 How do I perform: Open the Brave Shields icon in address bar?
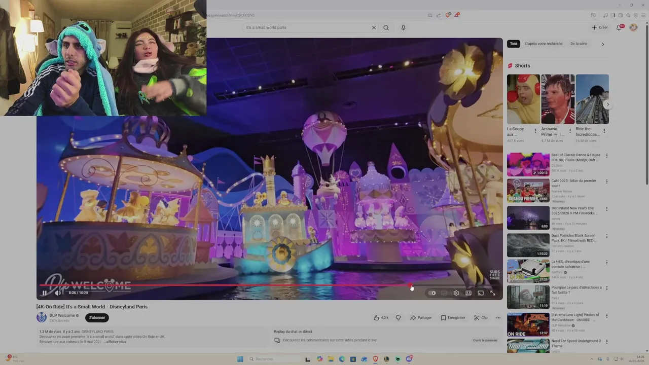(x=448, y=15)
